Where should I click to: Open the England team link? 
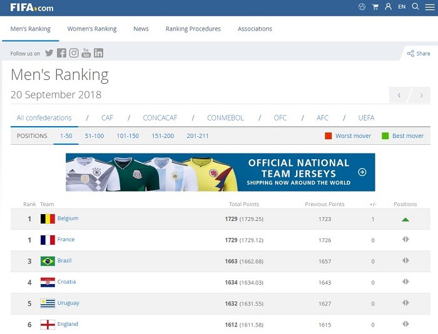point(68,324)
